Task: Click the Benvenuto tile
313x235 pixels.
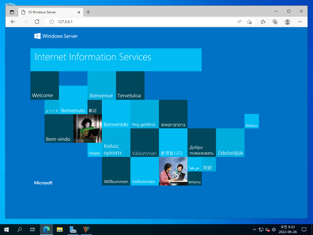Action: click(73, 100)
